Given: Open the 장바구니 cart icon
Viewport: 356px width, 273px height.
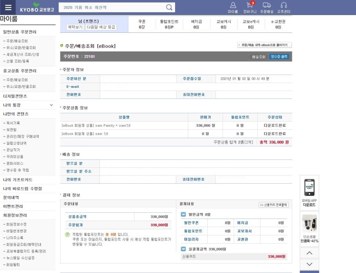Looking at the screenshot, I should [x=250, y=8].
